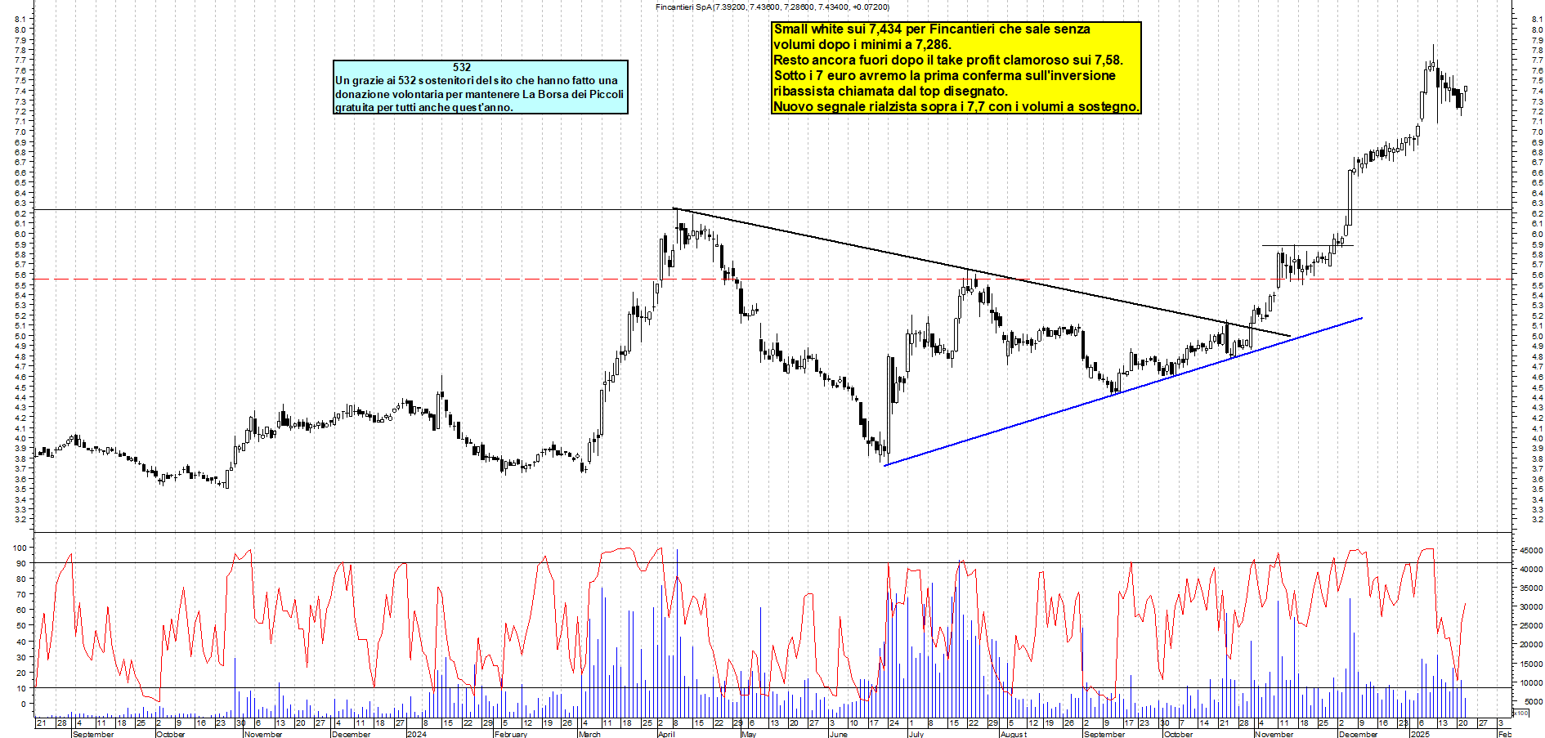
Task: Click the 'July' month label
Action: (x=916, y=734)
